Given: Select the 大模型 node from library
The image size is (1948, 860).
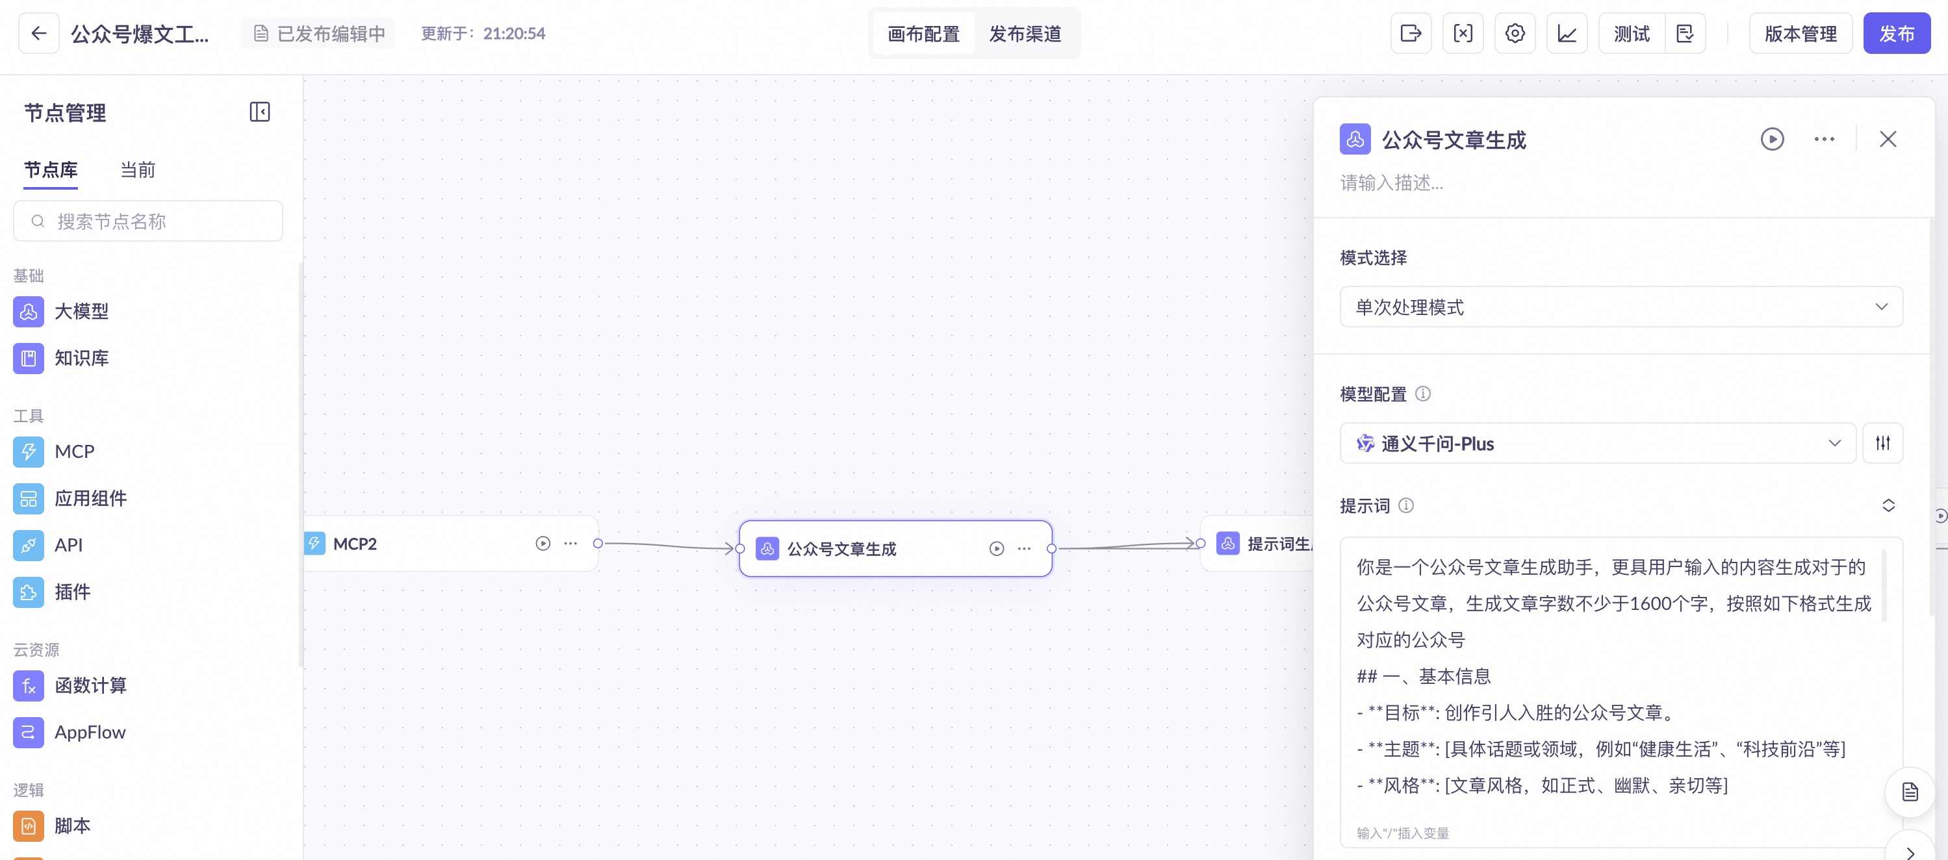Looking at the screenshot, I should pyautogui.click(x=81, y=311).
